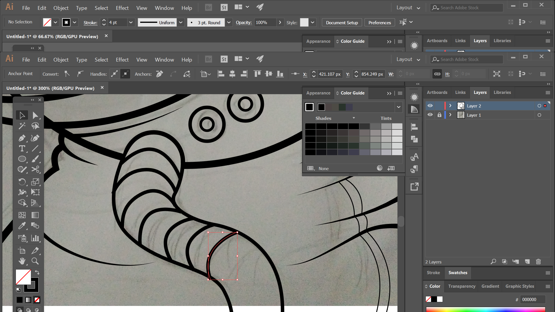Expand Layer 1 contents
This screenshot has width=555, height=312.
pyautogui.click(x=450, y=115)
